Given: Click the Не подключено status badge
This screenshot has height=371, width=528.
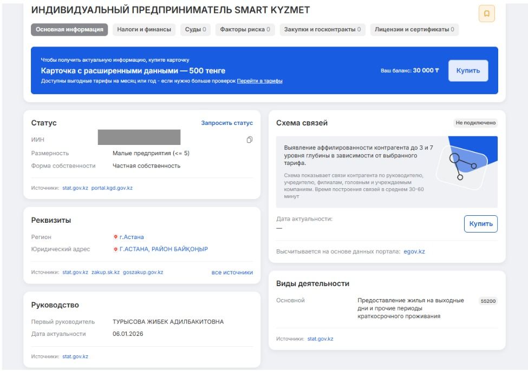Looking at the screenshot, I should pos(475,123).
